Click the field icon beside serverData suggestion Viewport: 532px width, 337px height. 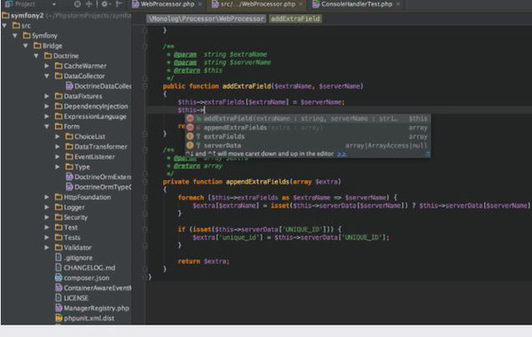click(x=190, y=145)
